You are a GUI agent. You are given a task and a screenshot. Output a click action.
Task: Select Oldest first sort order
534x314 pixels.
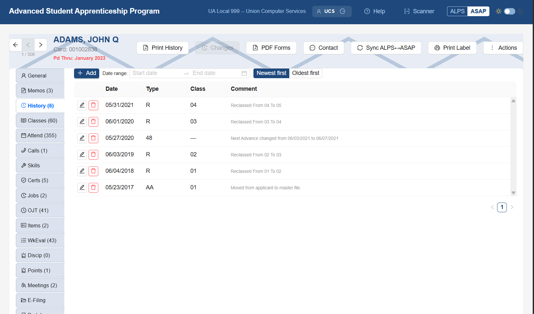pyautogui.click(x=306, y=73)
